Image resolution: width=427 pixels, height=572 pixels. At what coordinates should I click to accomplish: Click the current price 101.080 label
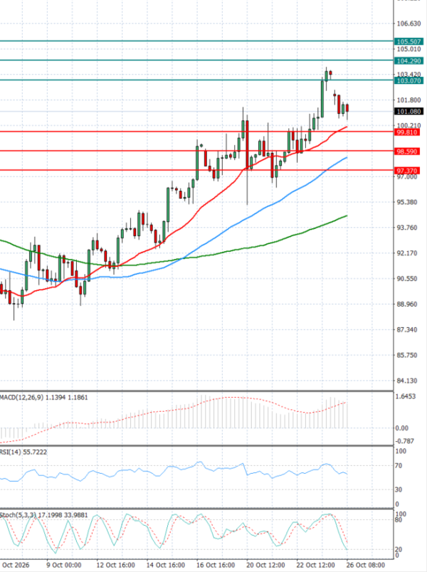408,111
